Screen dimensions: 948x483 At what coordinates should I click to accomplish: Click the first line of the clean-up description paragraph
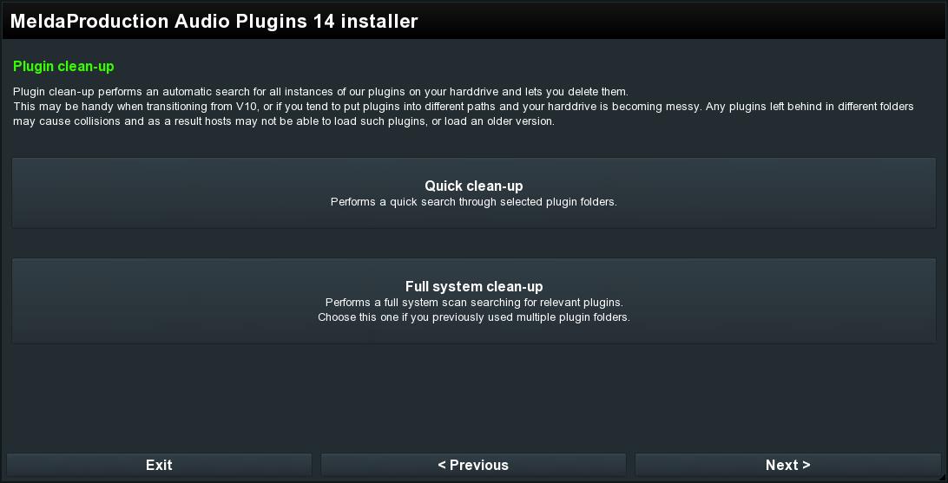[321, 93]
